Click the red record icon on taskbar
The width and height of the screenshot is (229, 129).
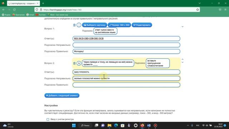click(155, 125)
